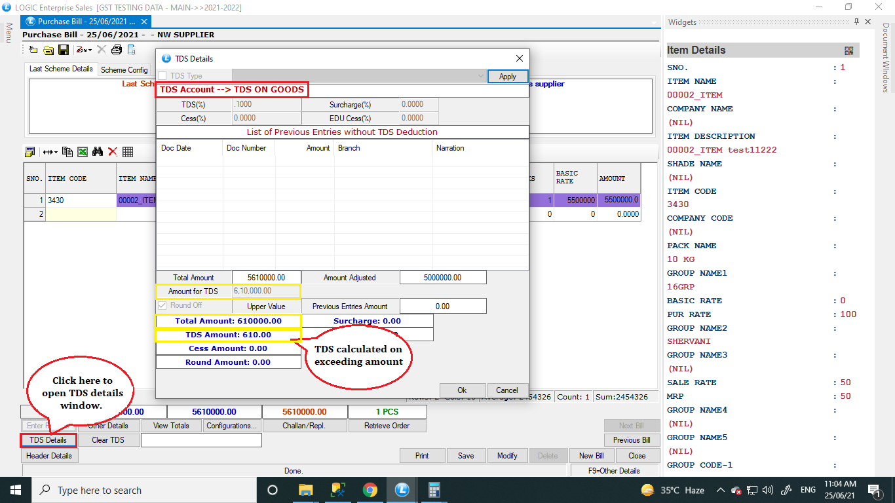The width and height of the screenshot is (895, 503).
Task: Switch to the Scheme Config tab
Action: tap(124, 69)
